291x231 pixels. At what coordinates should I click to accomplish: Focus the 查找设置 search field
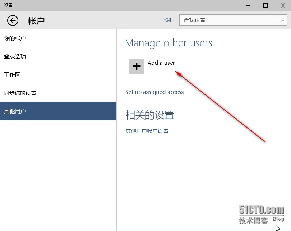[233, 20]
